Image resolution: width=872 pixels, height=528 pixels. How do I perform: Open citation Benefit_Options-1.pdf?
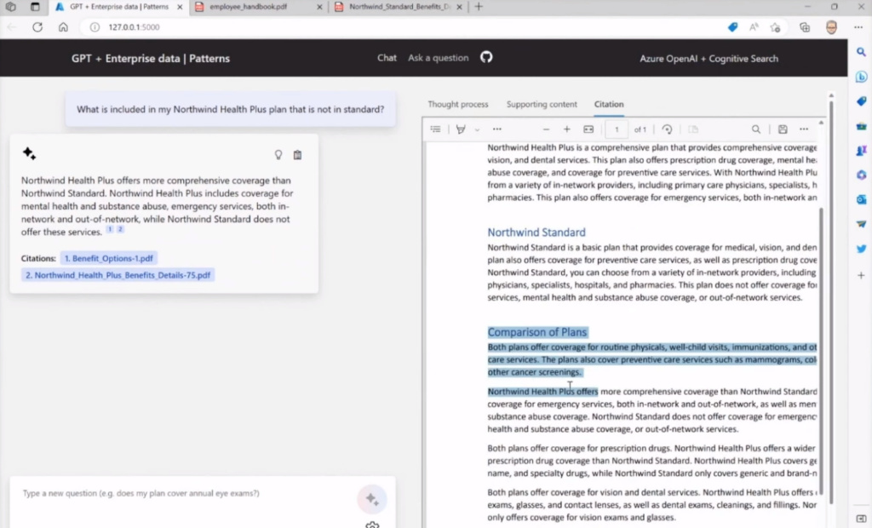(108, 258)
